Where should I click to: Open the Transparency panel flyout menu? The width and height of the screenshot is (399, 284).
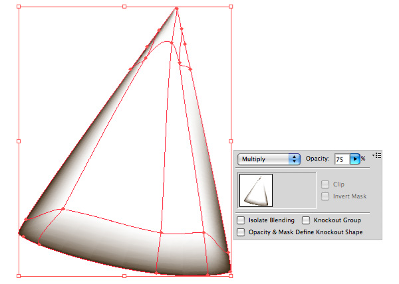[376, 155]
